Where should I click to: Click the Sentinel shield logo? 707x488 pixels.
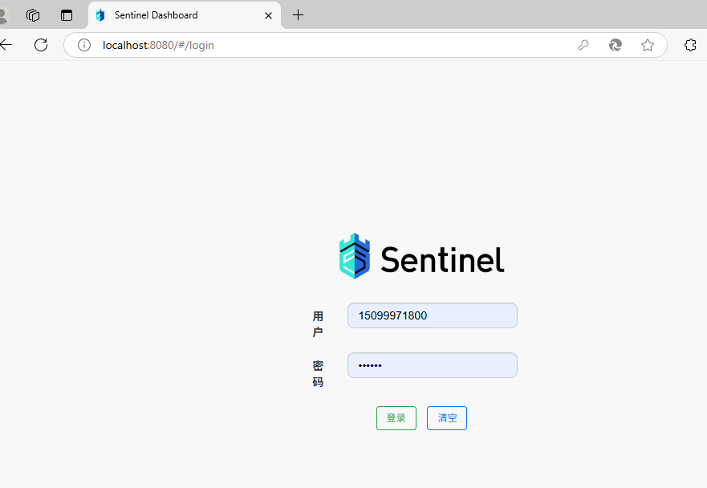[x=355, y=256]
